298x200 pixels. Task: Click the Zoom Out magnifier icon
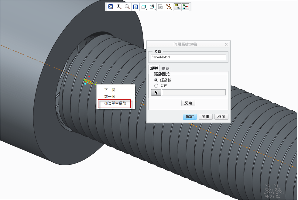(127, 7)
